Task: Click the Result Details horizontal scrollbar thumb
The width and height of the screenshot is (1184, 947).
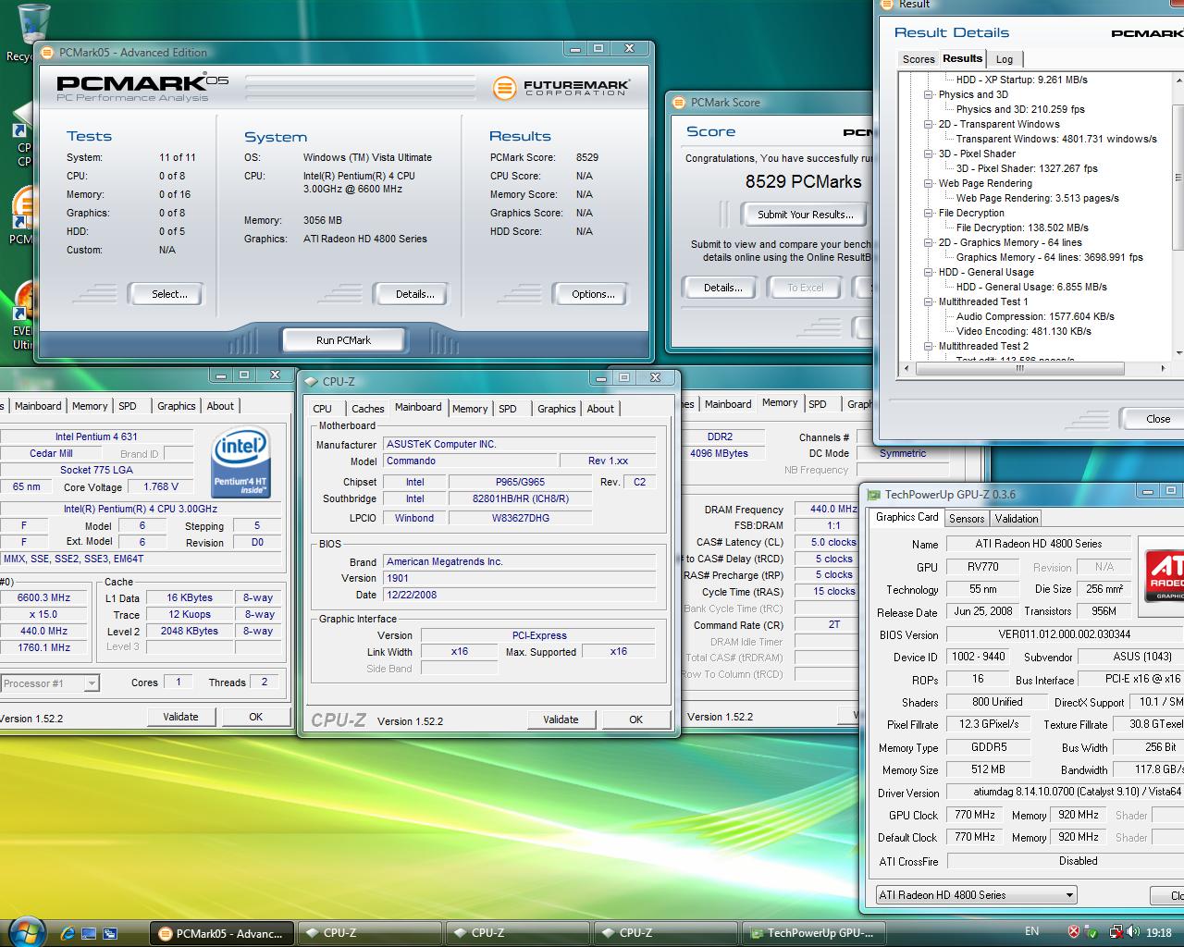Action: pos(1020,368)
